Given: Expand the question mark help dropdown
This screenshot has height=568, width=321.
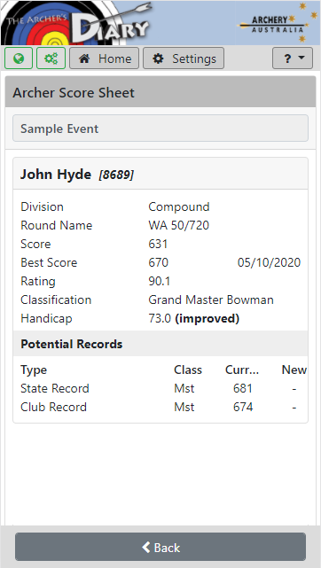Looking at the screenshot, I should click(x=293, y=58).
